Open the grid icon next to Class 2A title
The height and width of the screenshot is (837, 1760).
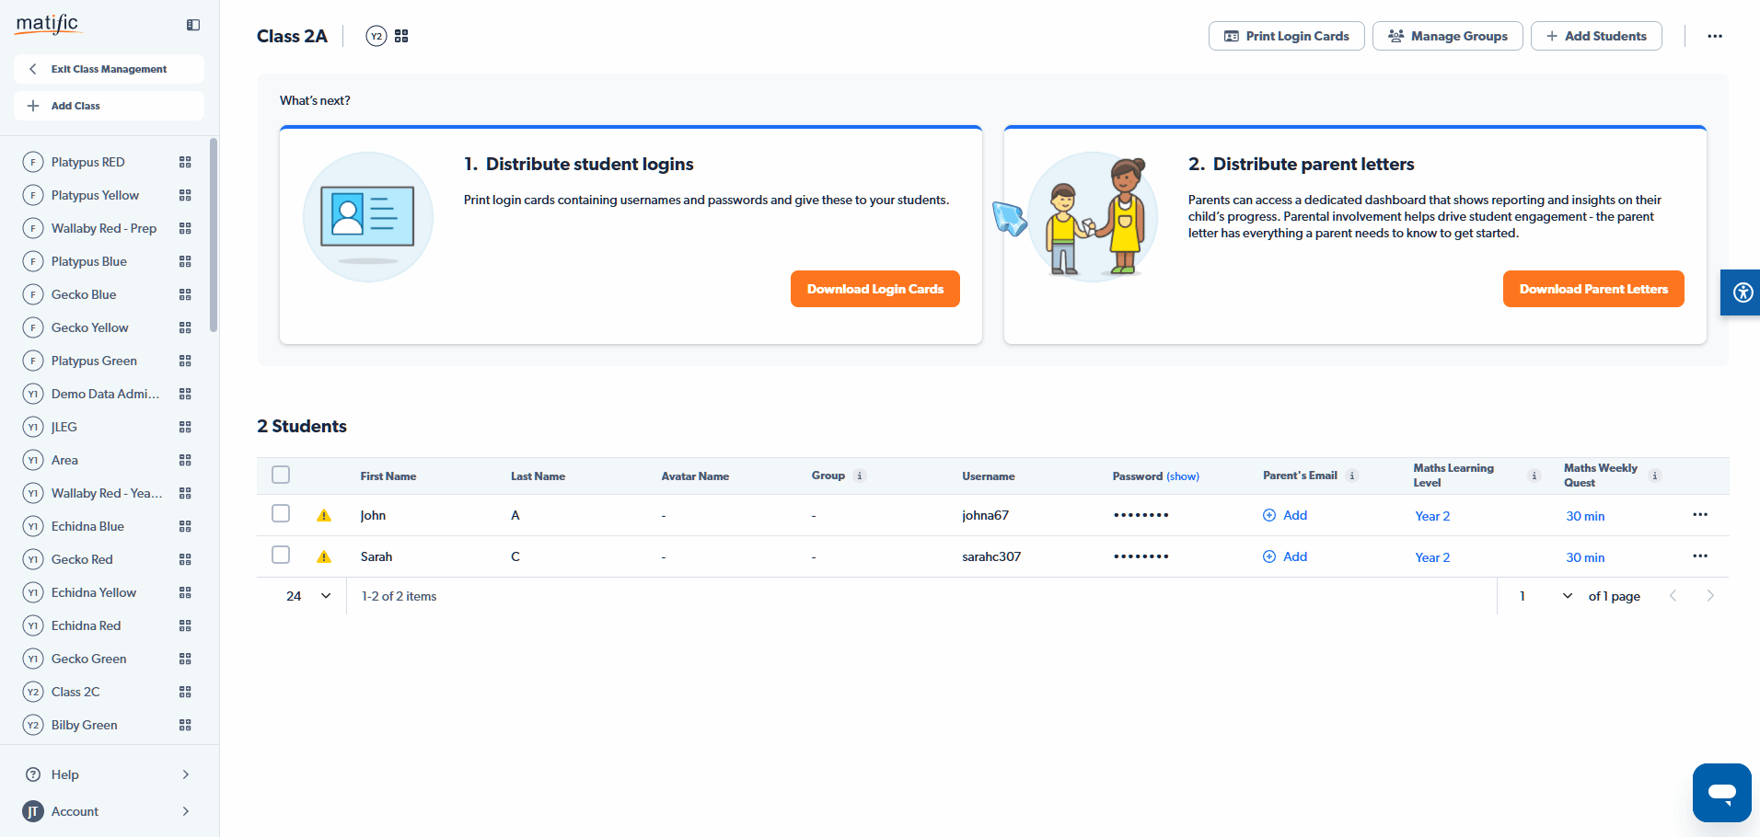click(401, 35)
